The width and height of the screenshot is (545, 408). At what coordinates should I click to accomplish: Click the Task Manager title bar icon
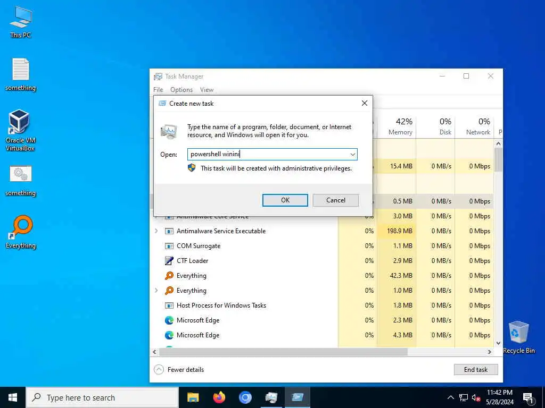[x=158, y=76]
